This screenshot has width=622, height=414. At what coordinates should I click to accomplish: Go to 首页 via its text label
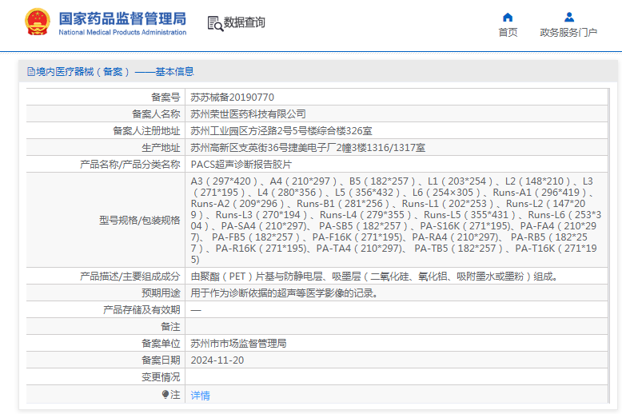(x=508, y=33)
